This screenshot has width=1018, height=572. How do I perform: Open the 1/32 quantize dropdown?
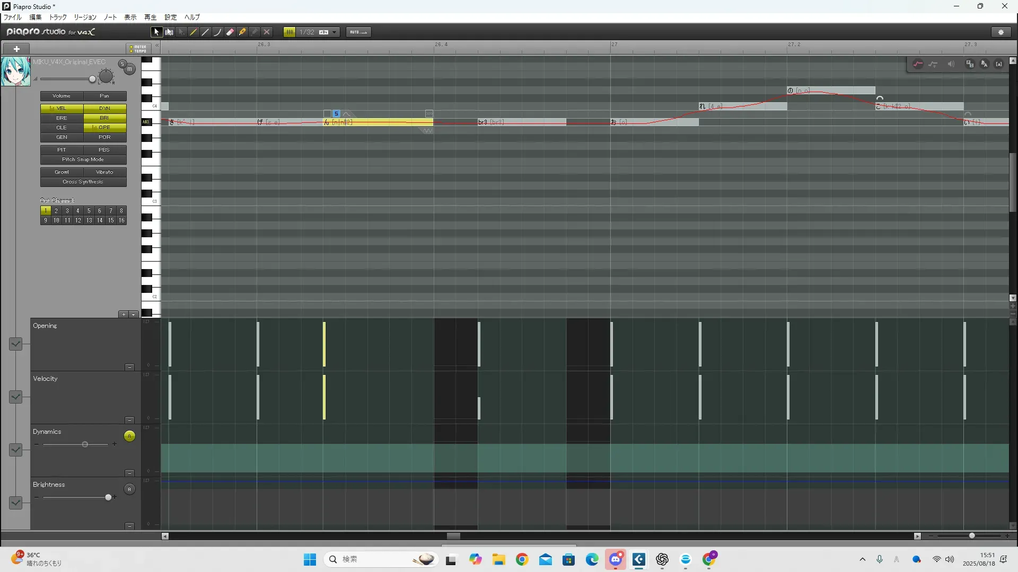coord(334,32)
